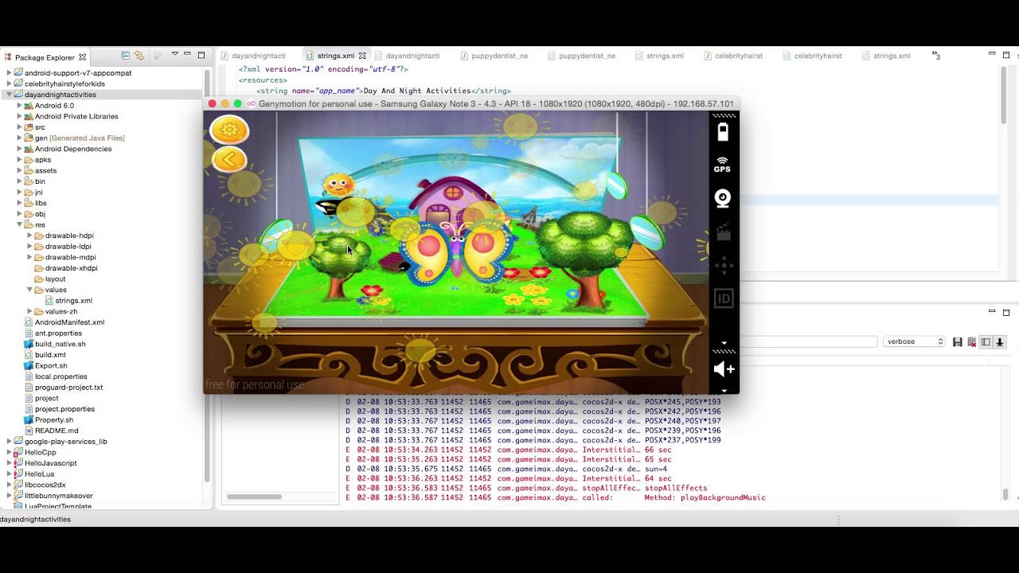1019x573 pixels.
Task: Click the Collapse All icon in Package Explorer
Action: click(x=126, y=55)
